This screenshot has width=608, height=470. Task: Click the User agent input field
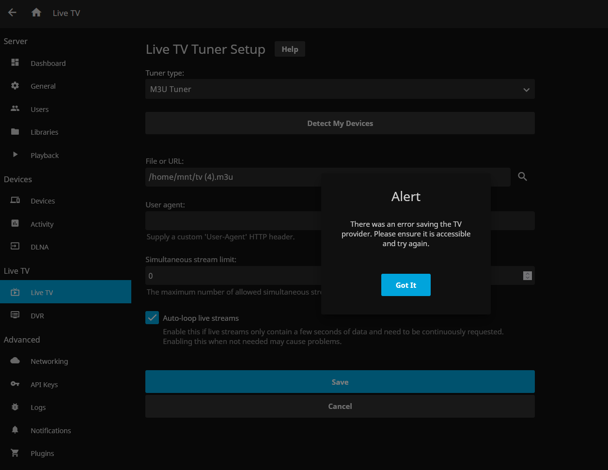click(x=340, y=220)
